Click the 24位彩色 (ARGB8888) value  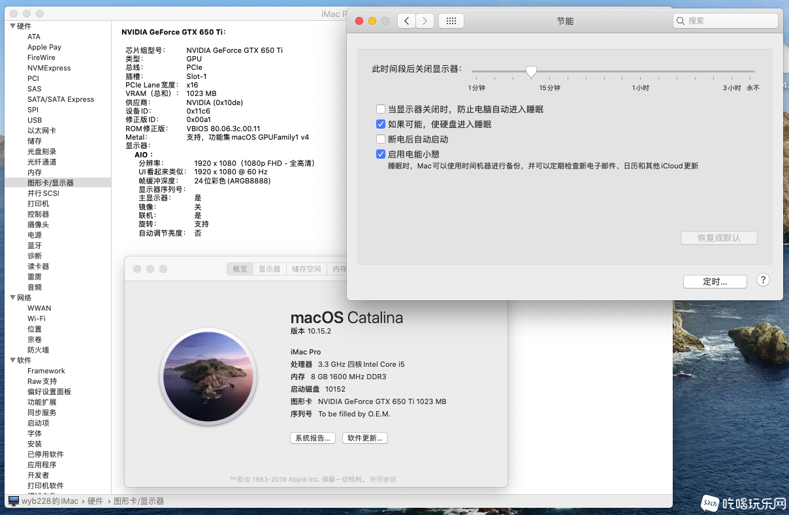[233, 181]
